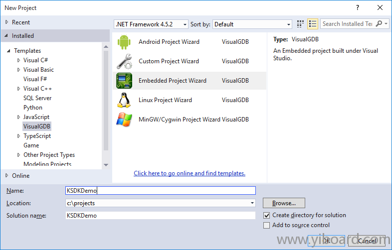Viewport: 392px width, 250px height.
Task: Open the help question mark button
Action: coord(358,7)
